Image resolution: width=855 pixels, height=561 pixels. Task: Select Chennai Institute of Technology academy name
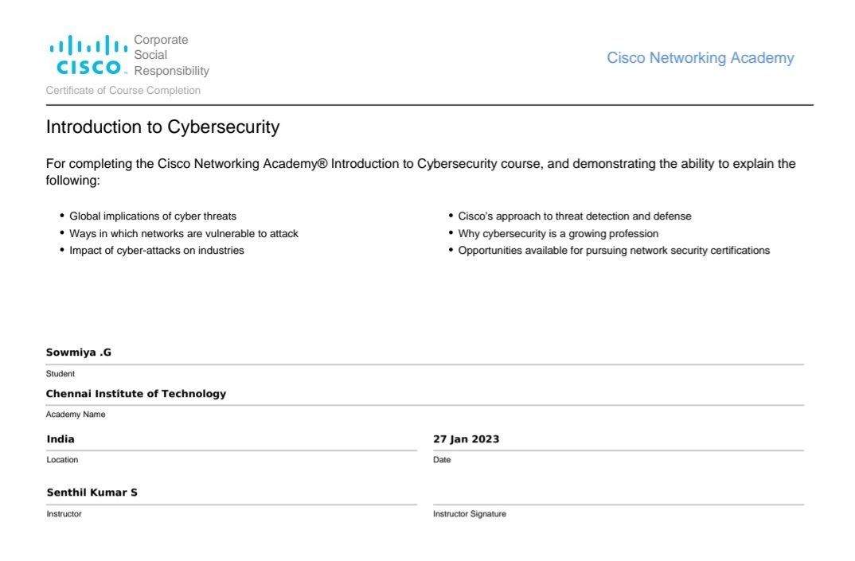click(136, 394)
